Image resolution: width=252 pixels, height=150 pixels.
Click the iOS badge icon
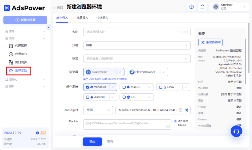[128, 97]
